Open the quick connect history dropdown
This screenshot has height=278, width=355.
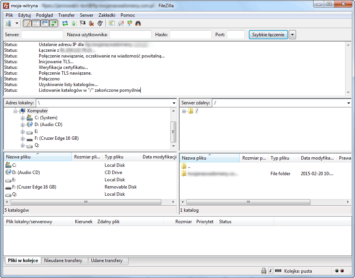tap(292, 35)
